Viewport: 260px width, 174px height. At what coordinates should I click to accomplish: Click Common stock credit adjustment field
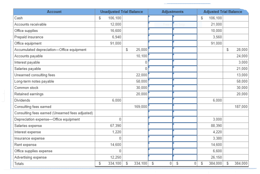pyautogui.click(x=185, y=88)
